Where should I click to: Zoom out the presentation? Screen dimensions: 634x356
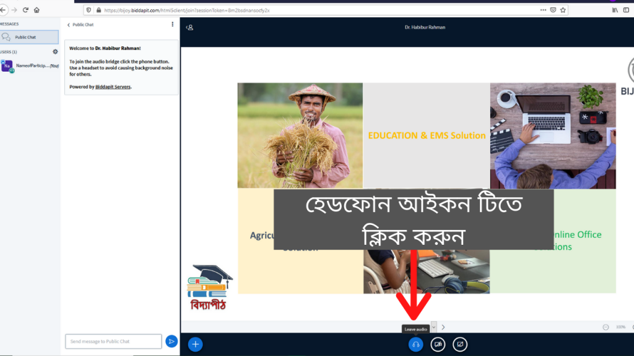(606, 327)
